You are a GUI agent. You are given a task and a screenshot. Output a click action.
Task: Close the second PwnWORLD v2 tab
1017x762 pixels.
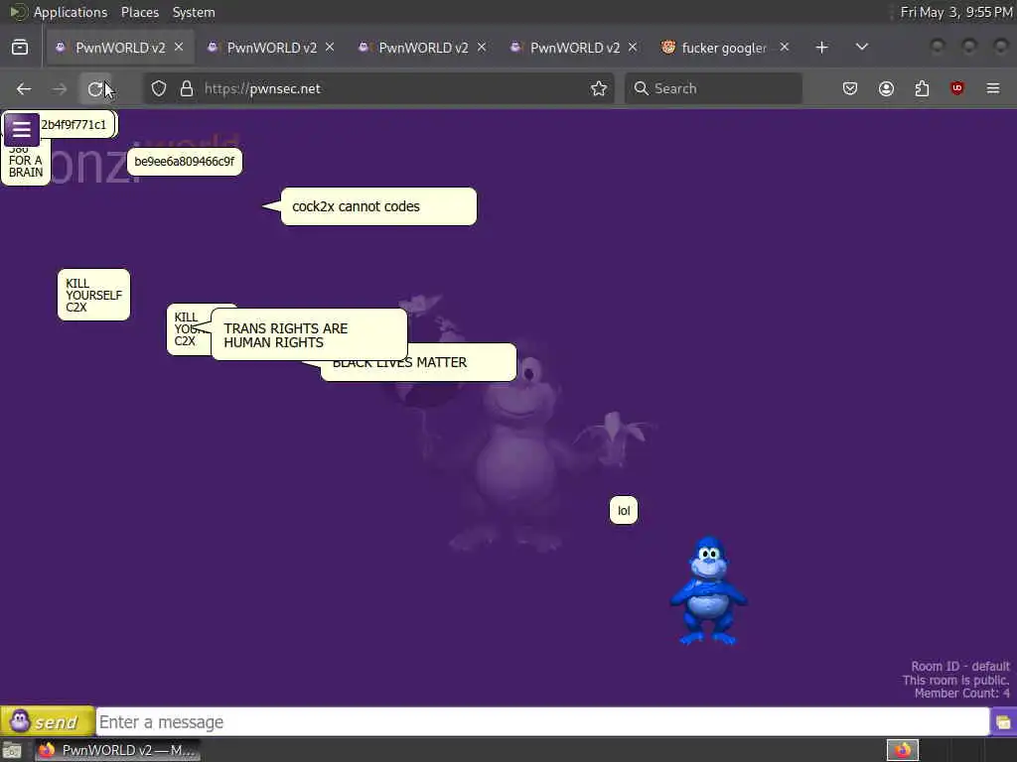[x=330, y=48]
